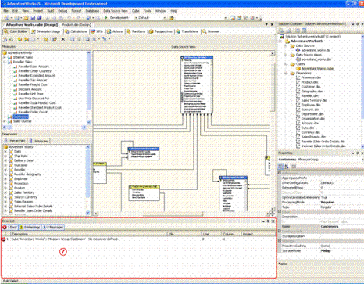This screenshot has height=284, width=364.
Task: Switch to the Calculations tab
Action: pyautogui.click(x=76, y=31)
